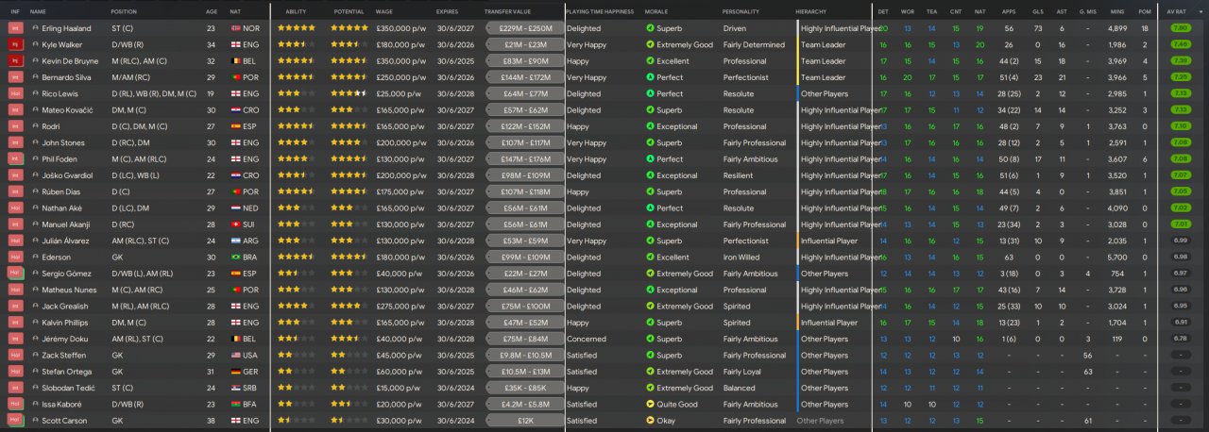Click the player icon beside Jack Grealish

[35, 306]
